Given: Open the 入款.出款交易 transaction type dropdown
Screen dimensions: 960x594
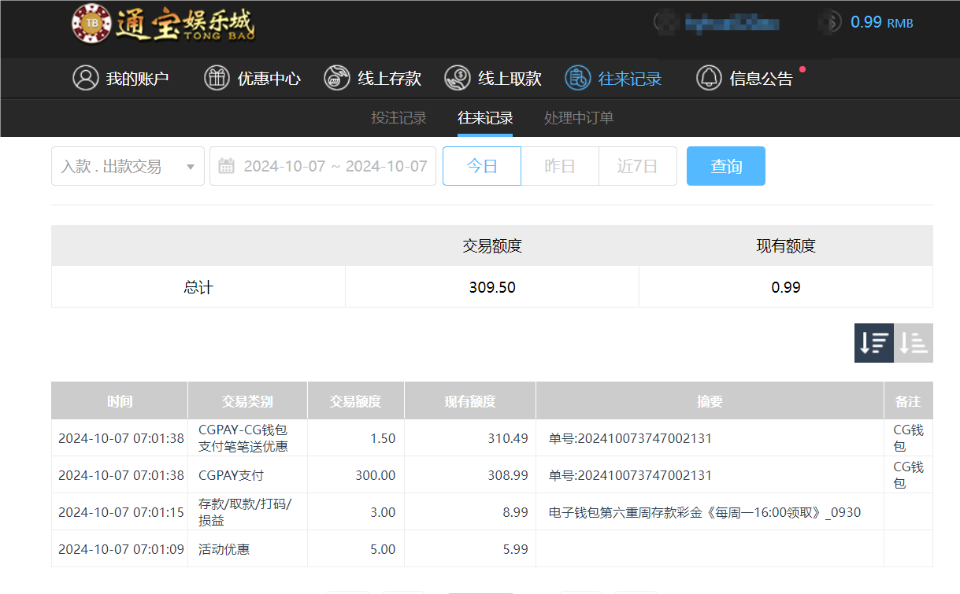Looking at the screenshot, I should tap(127, 166).
